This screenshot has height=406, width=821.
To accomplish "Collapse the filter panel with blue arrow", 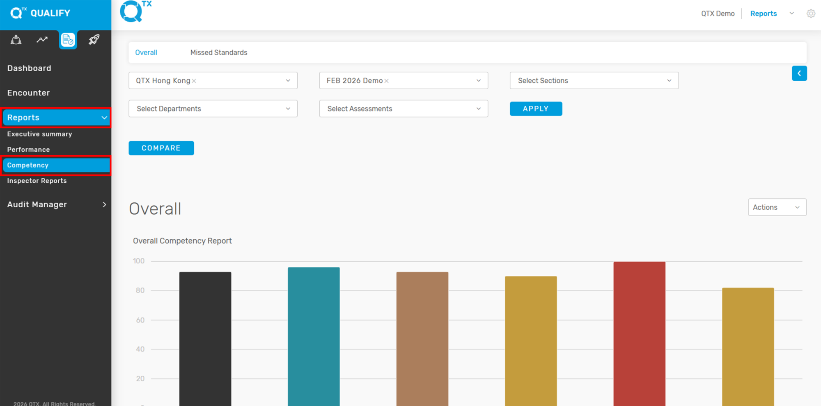I will pyautogui.click(x=799, y=73).
